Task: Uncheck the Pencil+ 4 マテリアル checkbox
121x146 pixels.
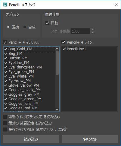Action: 5,42
